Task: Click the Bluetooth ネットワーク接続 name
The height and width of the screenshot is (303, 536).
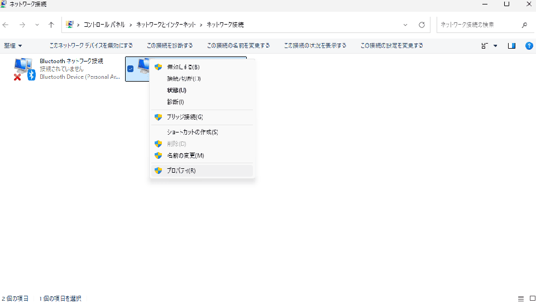Action: point(71,61)
